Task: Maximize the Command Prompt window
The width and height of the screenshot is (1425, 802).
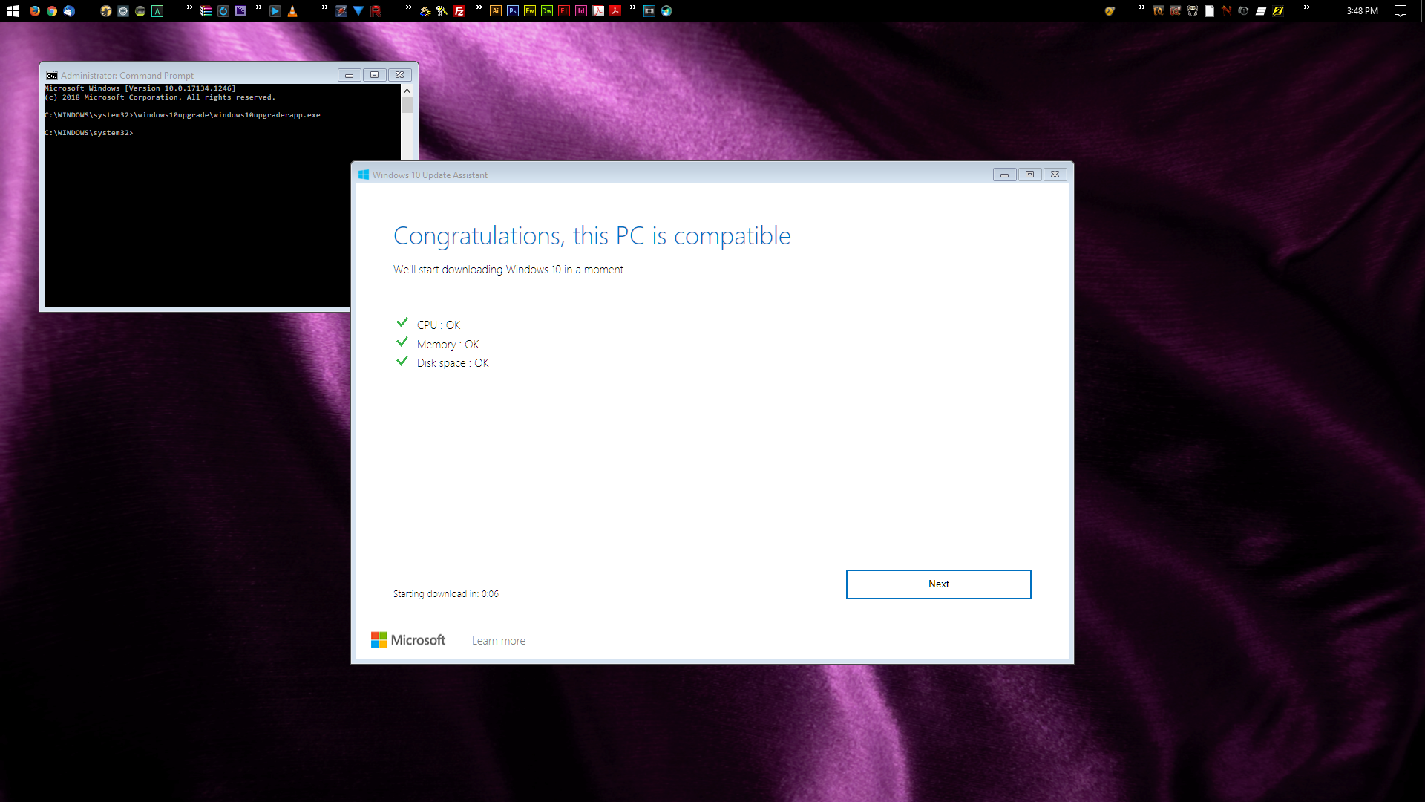Action: click(374, 75)
